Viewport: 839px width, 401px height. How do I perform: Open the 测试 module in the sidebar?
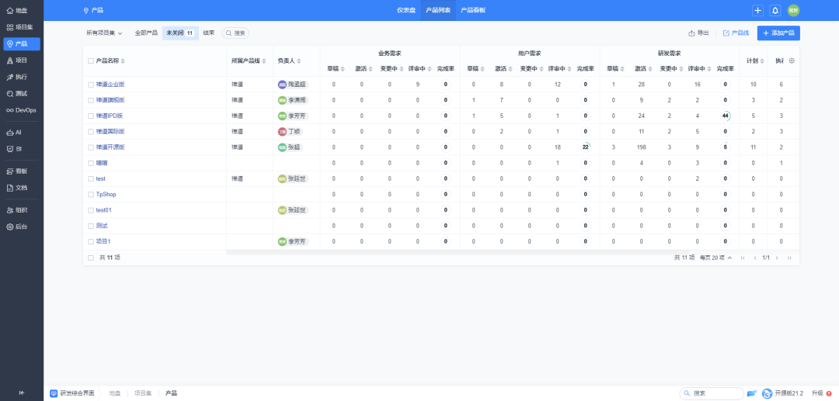(x=21, y=93)
